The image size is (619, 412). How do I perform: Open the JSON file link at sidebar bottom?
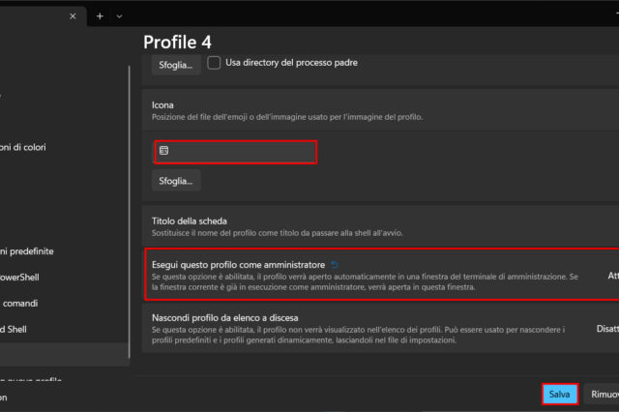5,397
